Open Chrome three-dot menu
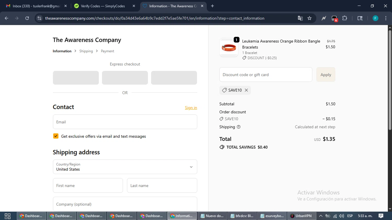This screenshot has width=392, height=220. (x=386, y=18)
